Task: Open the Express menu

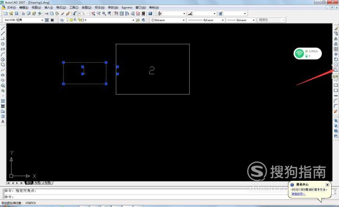Action: pyautogui.click(x=127, y=8)
